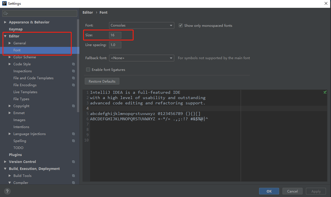The width and height of the screenshot is (331, 197).
Task: Click the Restore Defaults button
Action: (102, 81)
